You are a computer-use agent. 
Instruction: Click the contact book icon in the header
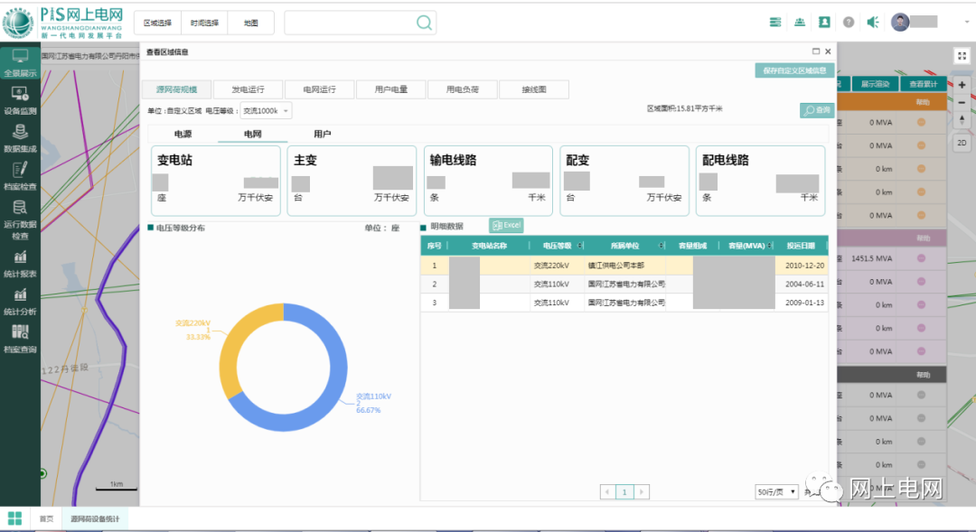(x=823, y=22)
